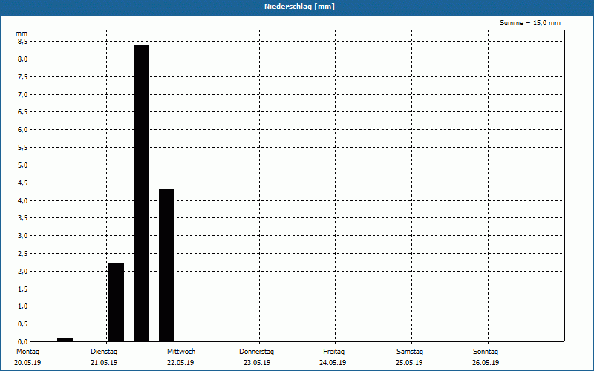Image resolution: width=594 pixels, height=371 pixels.
Task: Click the '20.05.19' date label
Action: (27, 363)
